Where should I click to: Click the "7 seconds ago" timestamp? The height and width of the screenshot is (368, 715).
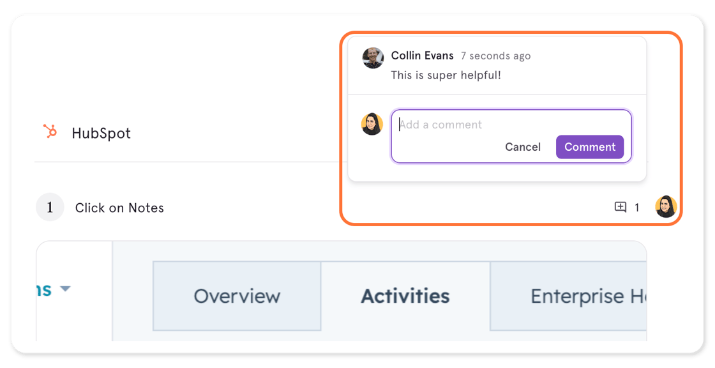495,56
